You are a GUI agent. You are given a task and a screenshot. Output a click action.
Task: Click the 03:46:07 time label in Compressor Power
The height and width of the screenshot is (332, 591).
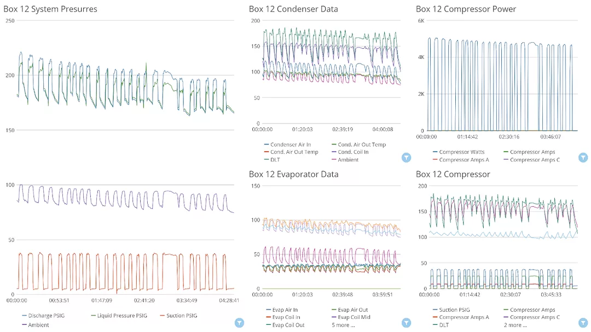click(x=551, y=137)
